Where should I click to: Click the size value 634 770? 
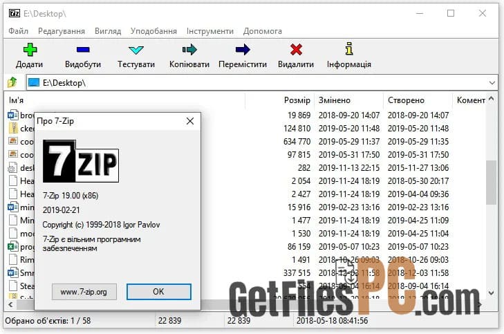[x=297, y=142]
